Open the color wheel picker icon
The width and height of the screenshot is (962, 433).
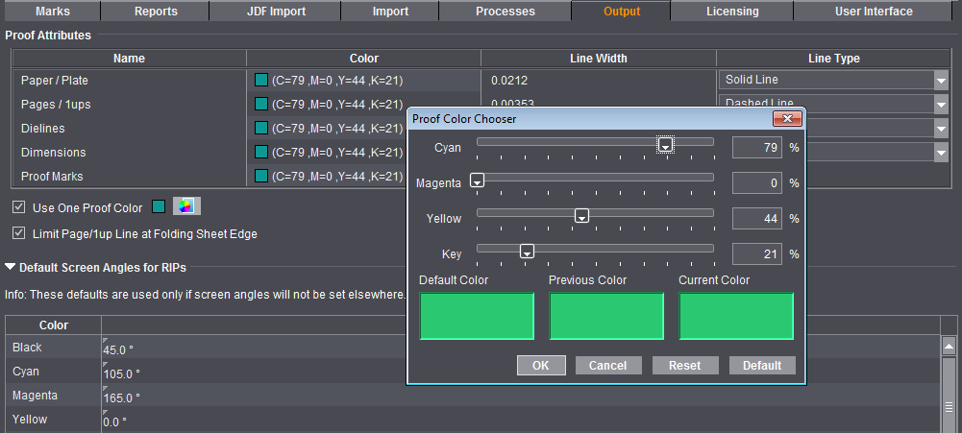pos(186,207)
